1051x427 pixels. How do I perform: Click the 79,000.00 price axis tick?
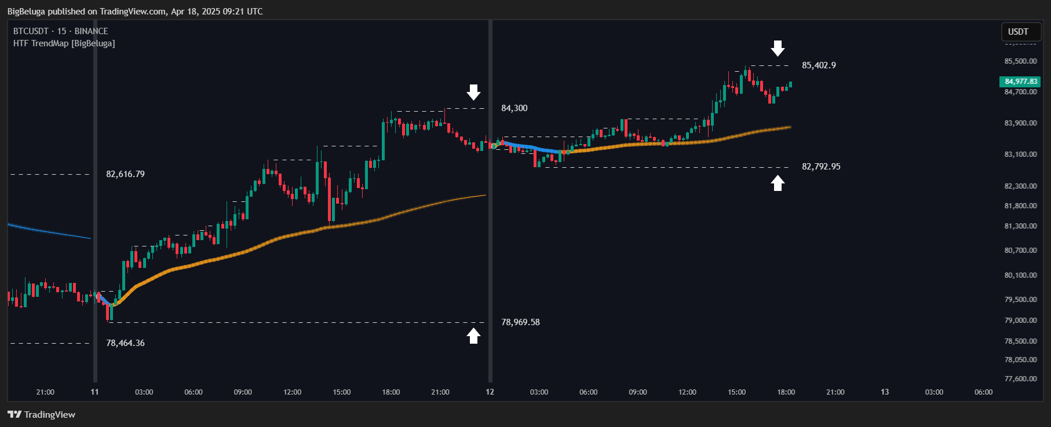tap(1021, 321)
